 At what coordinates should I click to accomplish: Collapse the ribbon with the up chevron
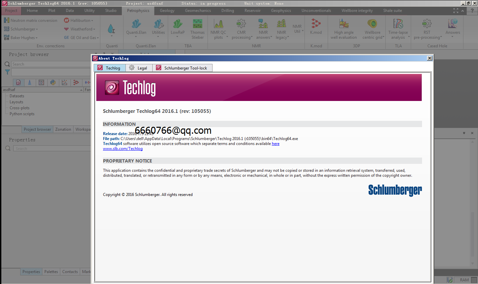pos(463,11)
